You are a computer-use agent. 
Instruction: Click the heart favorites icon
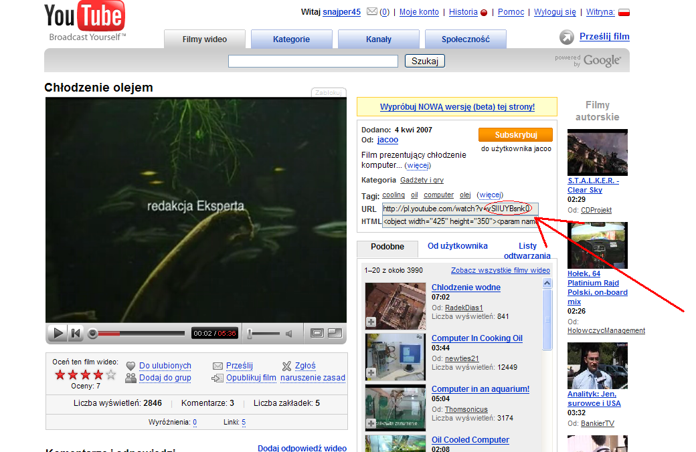(130, 366)
